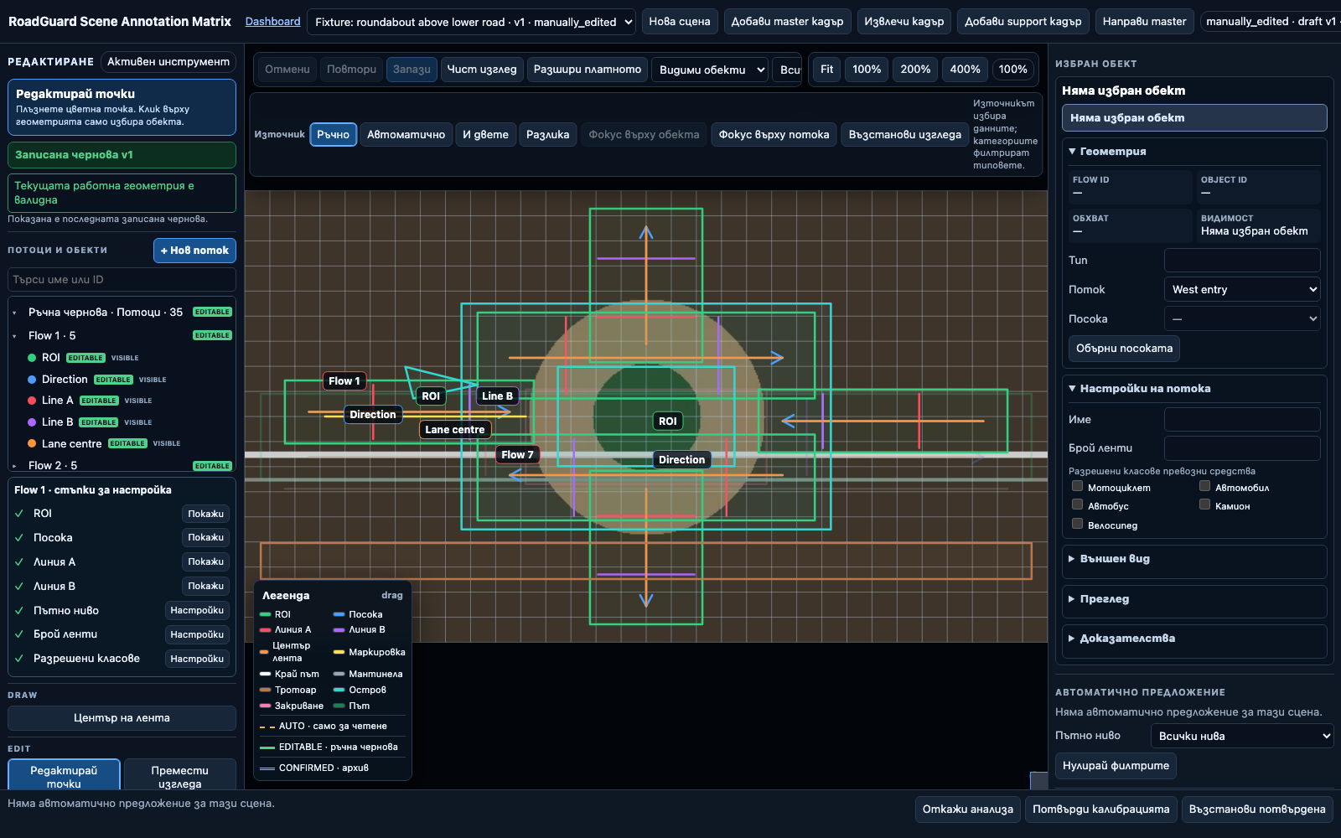Toggle VISIBLE badge on ROI row
The height and width of the screenshot is (838, 1341).
125,358
